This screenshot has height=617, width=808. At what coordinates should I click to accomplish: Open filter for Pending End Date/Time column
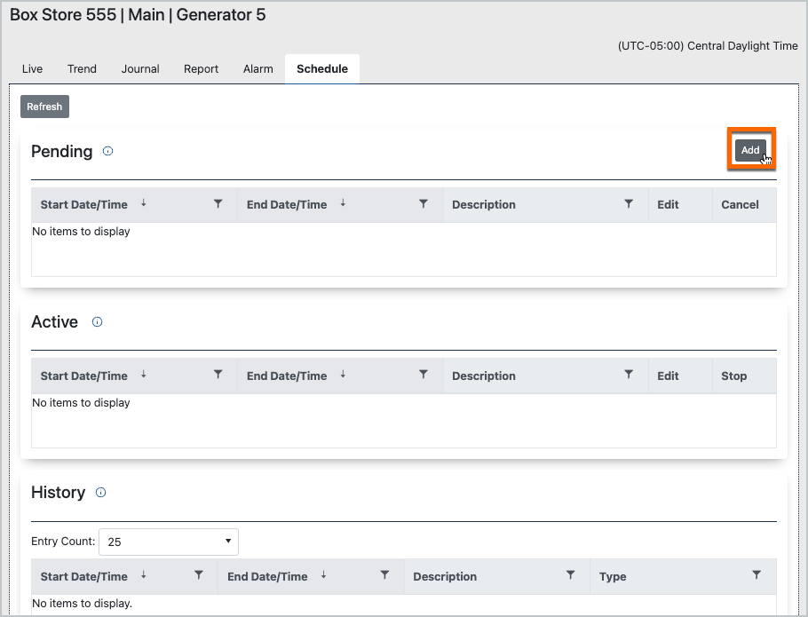click(424, 204)
